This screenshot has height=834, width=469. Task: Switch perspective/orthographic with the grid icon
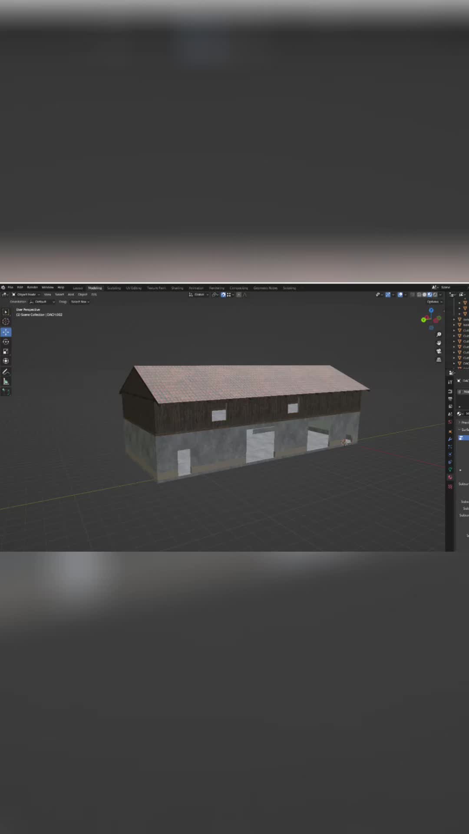pos(439,360)
